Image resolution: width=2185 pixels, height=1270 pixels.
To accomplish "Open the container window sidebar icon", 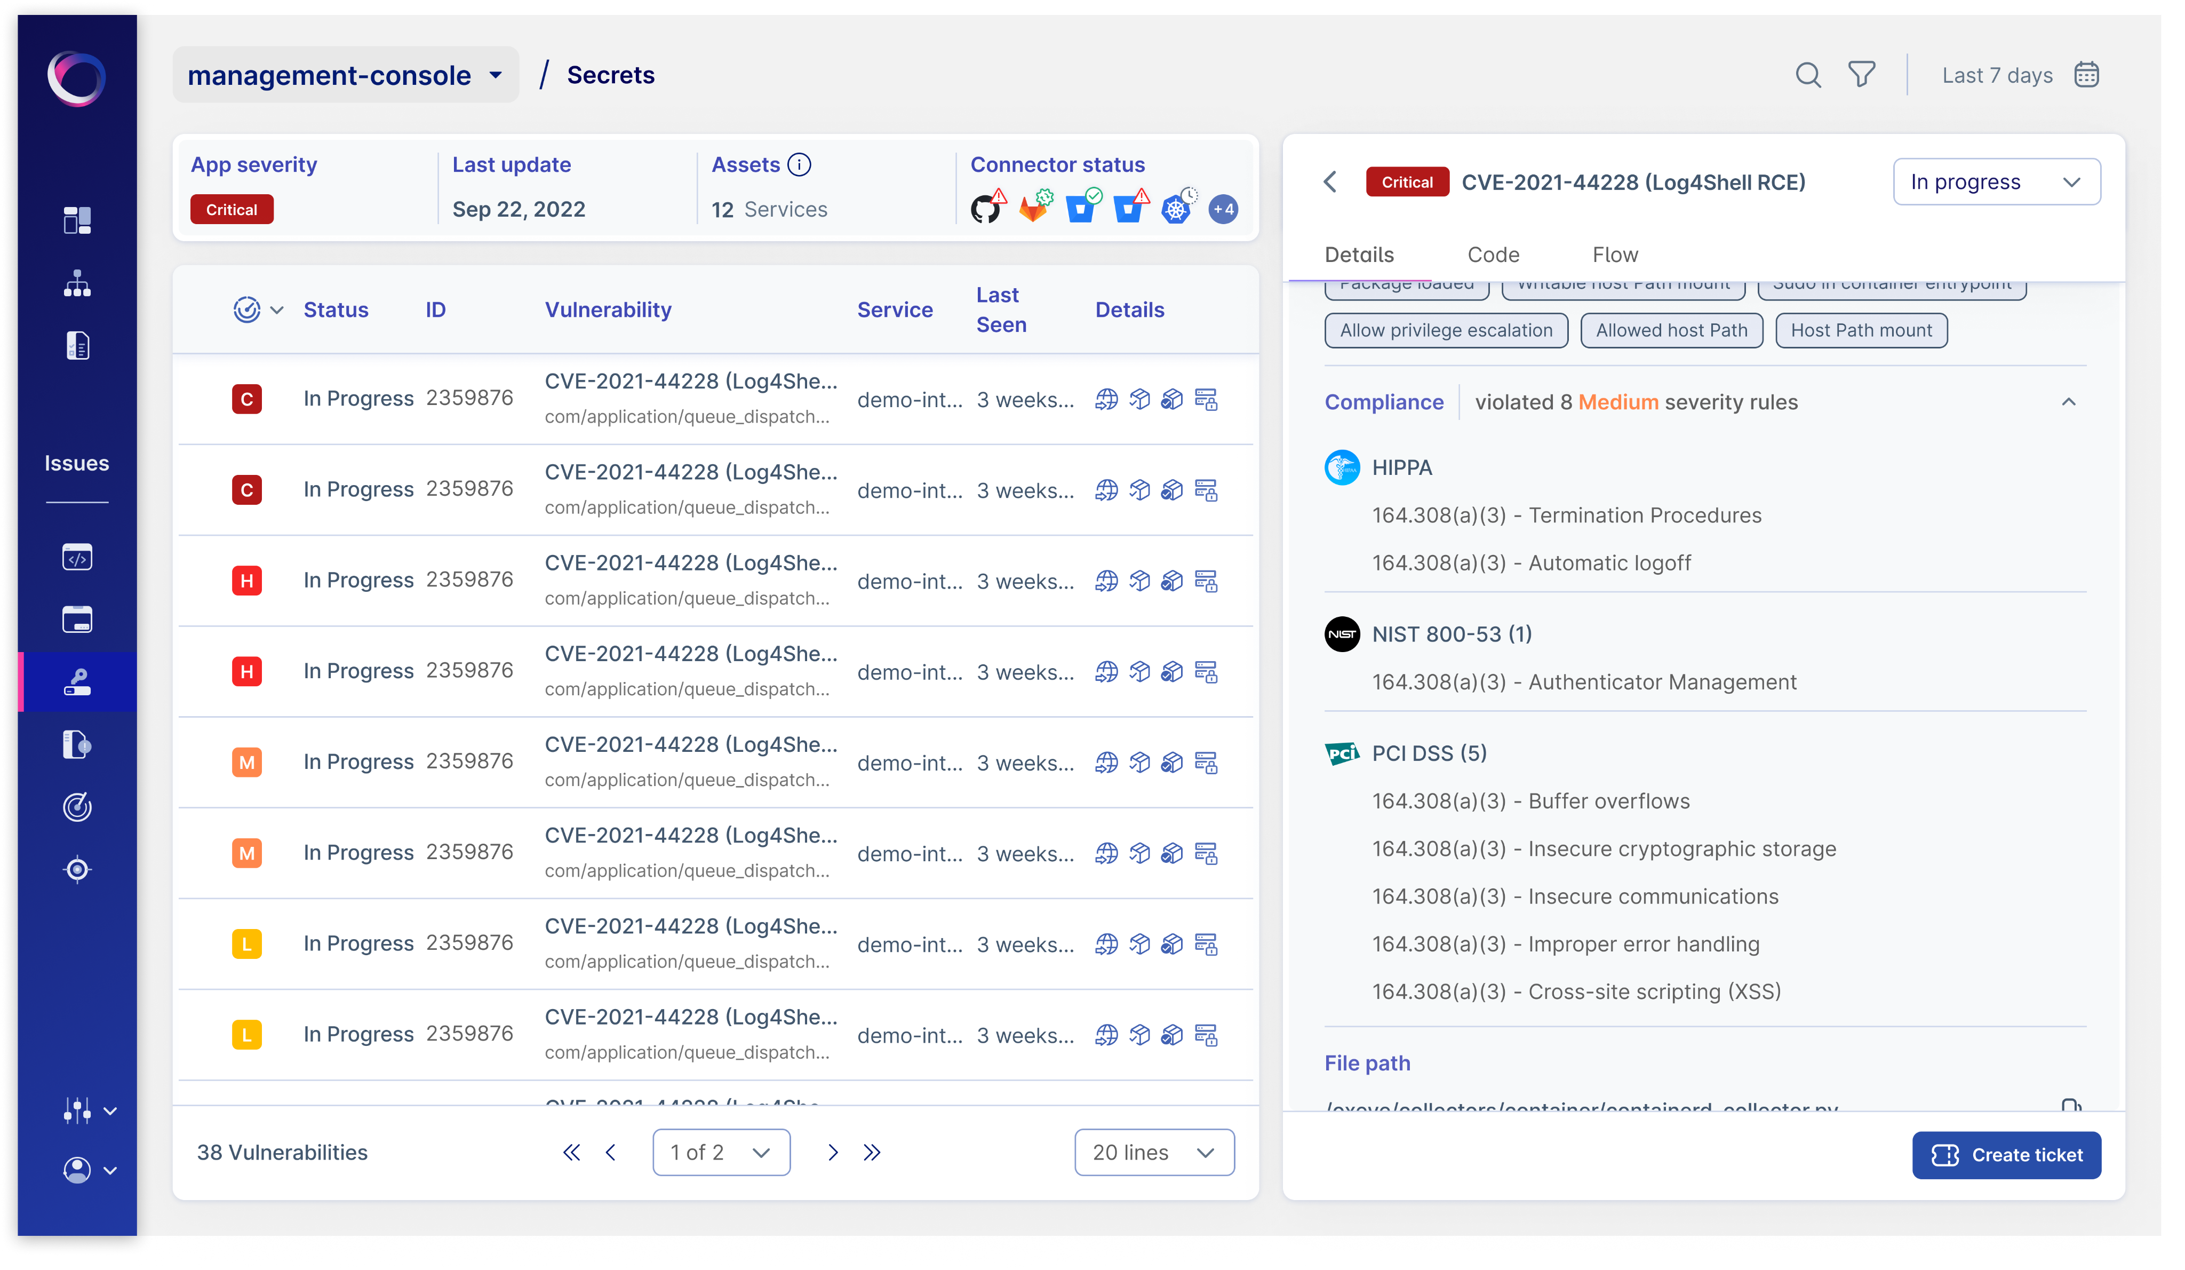I will pyautogui.click(x=77, y=620).
